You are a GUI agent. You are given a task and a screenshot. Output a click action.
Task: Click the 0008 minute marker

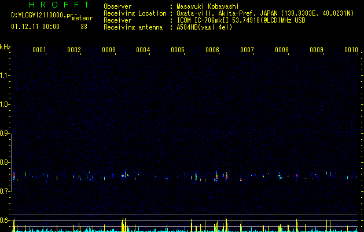pyautogui.click(x=282, y=50)
